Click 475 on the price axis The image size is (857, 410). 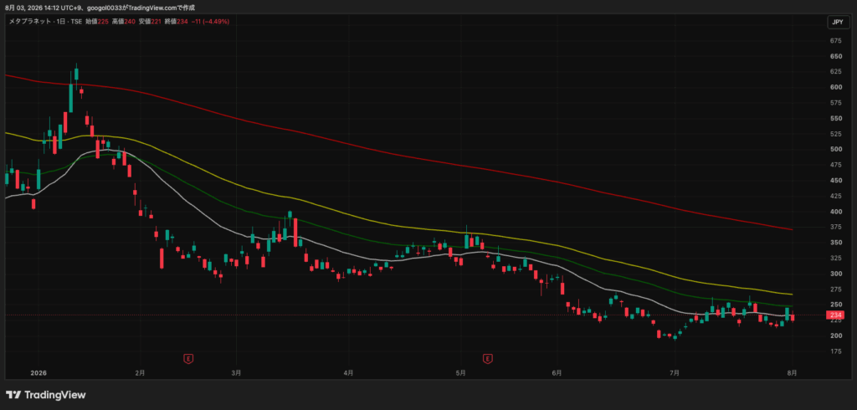tap(836, 165)
